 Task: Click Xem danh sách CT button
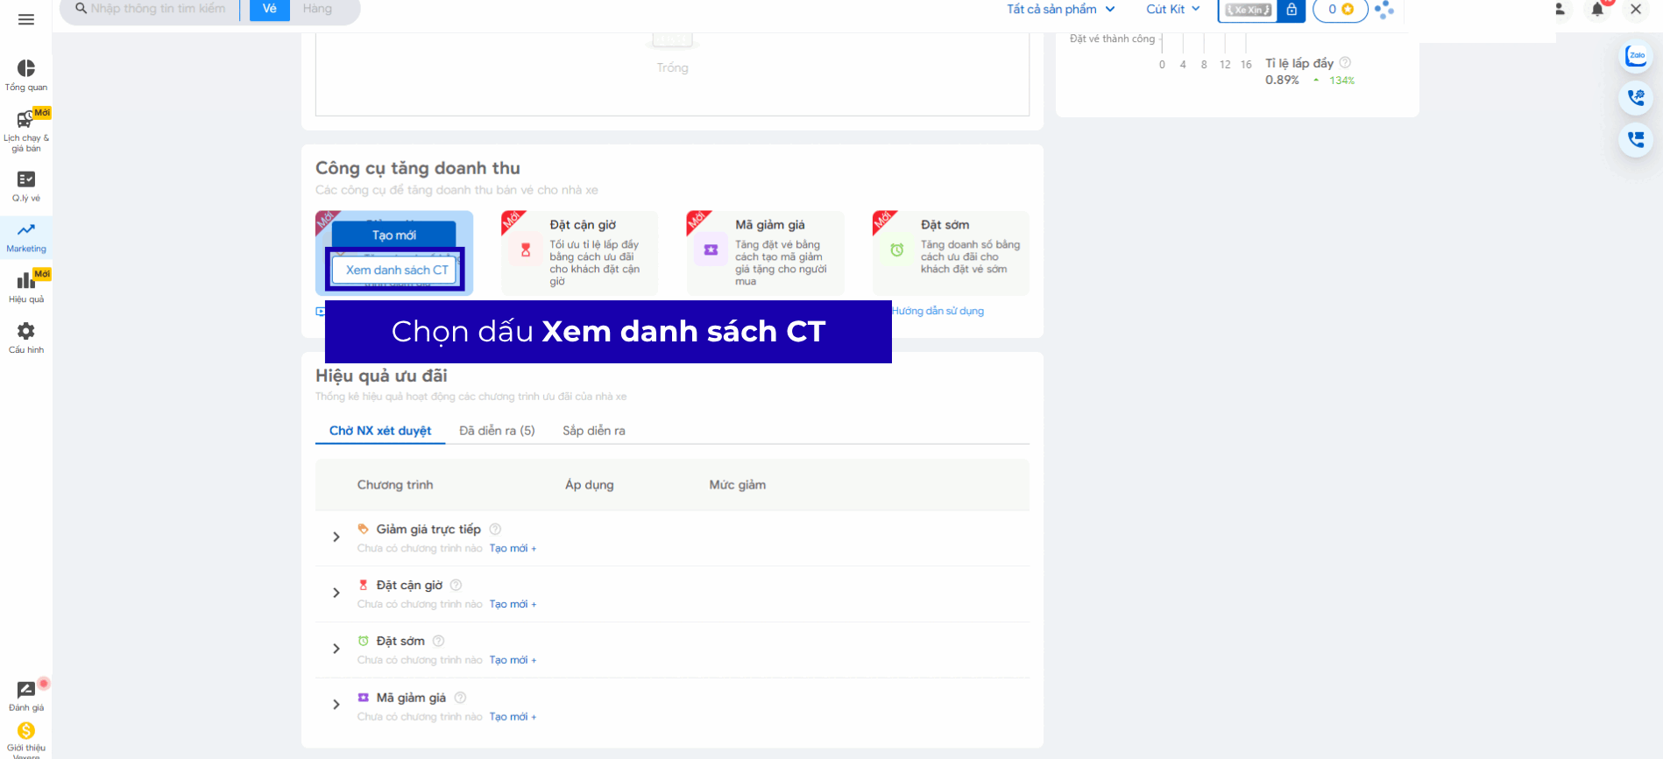tap(396, 270)
